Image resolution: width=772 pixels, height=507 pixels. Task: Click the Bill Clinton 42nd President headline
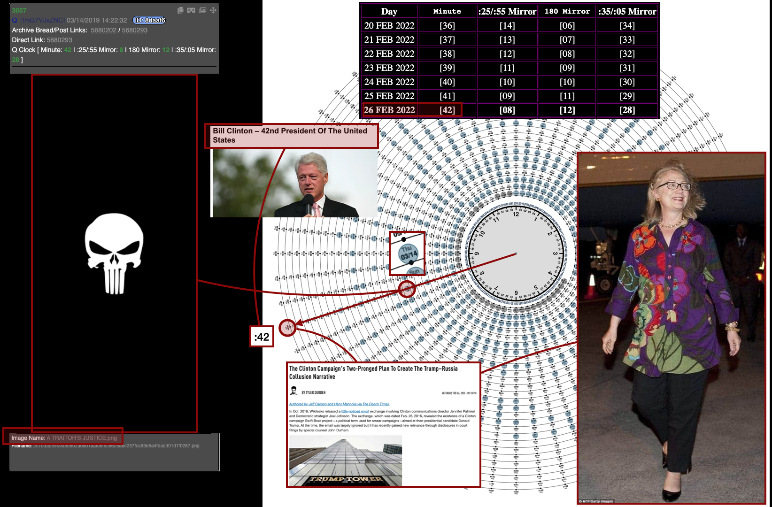click(290, 135)
